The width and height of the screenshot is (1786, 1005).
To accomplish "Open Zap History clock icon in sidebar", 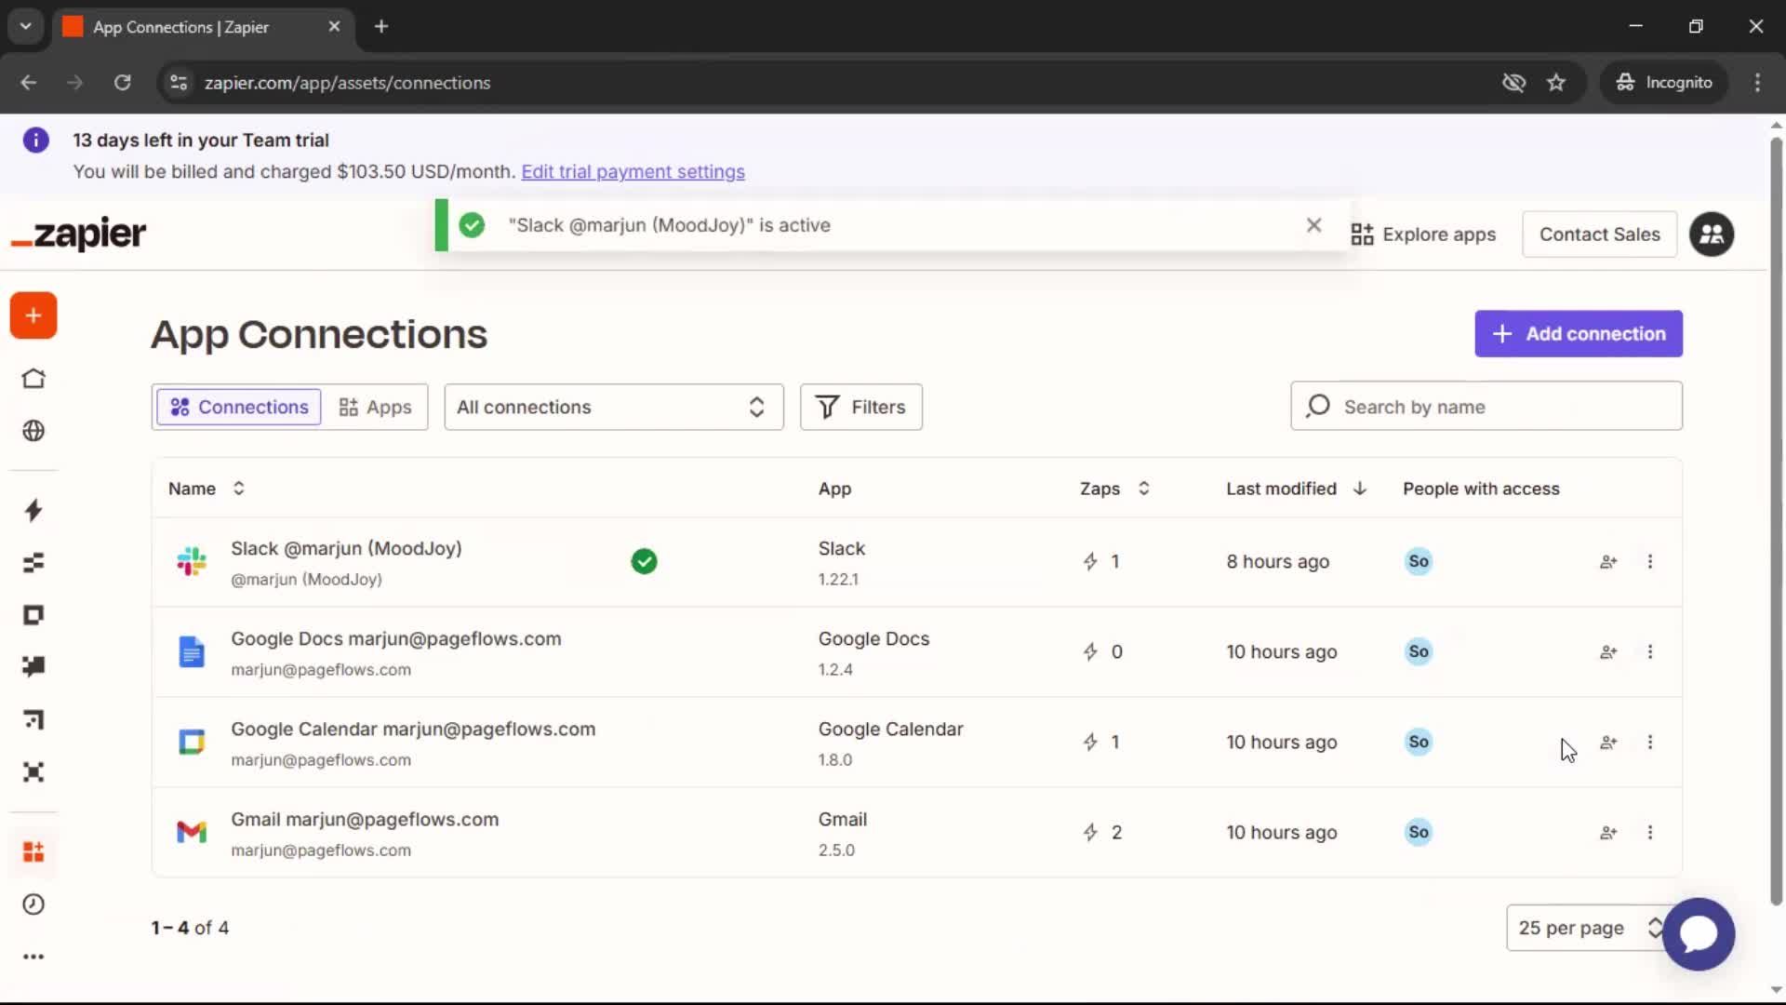I will (33, 904).
